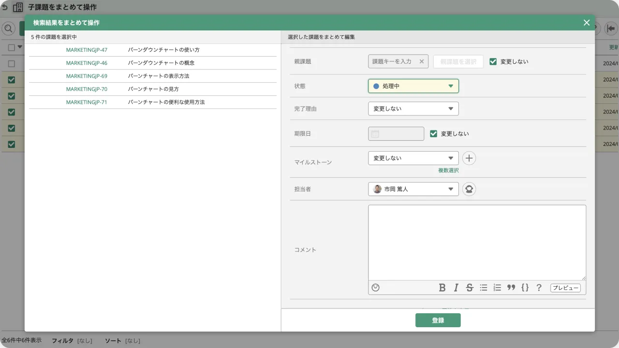
Task: Add a new milestone with the plus icon
Action: [x=469, y=158]
